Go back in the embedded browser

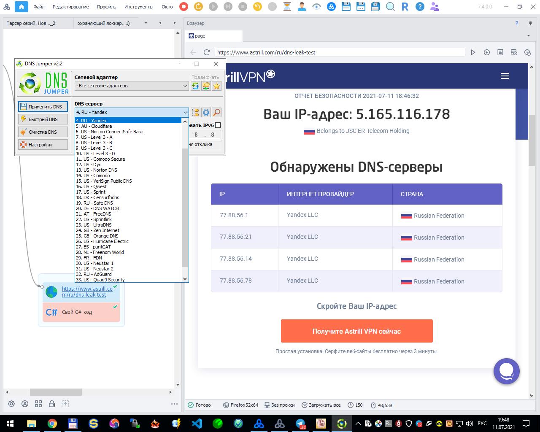pyautogui.click(x=193, y=52)
